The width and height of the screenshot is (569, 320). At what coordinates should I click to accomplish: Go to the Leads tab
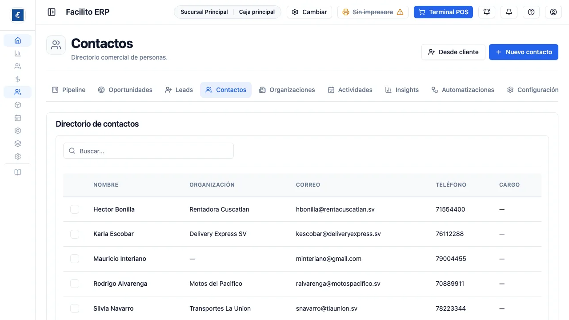click(x=179, y=90)
